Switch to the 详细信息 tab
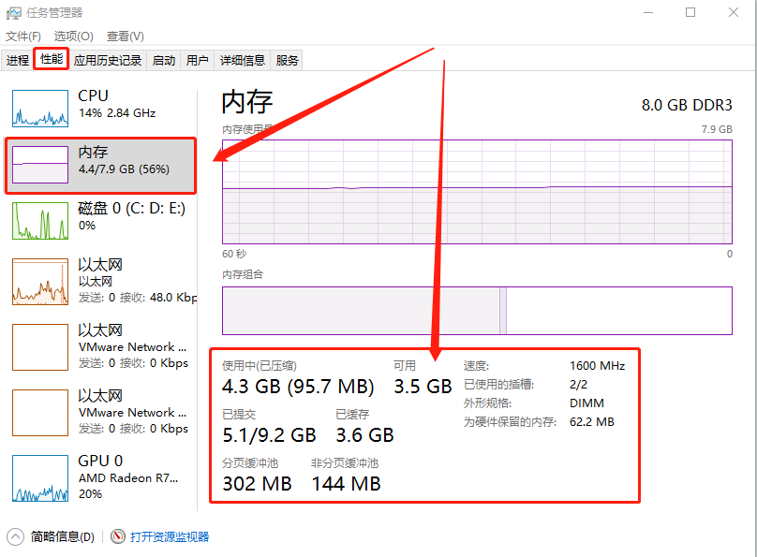Image resolution: width=757 pixels, height=557 pixels. [x=243, y=61]
